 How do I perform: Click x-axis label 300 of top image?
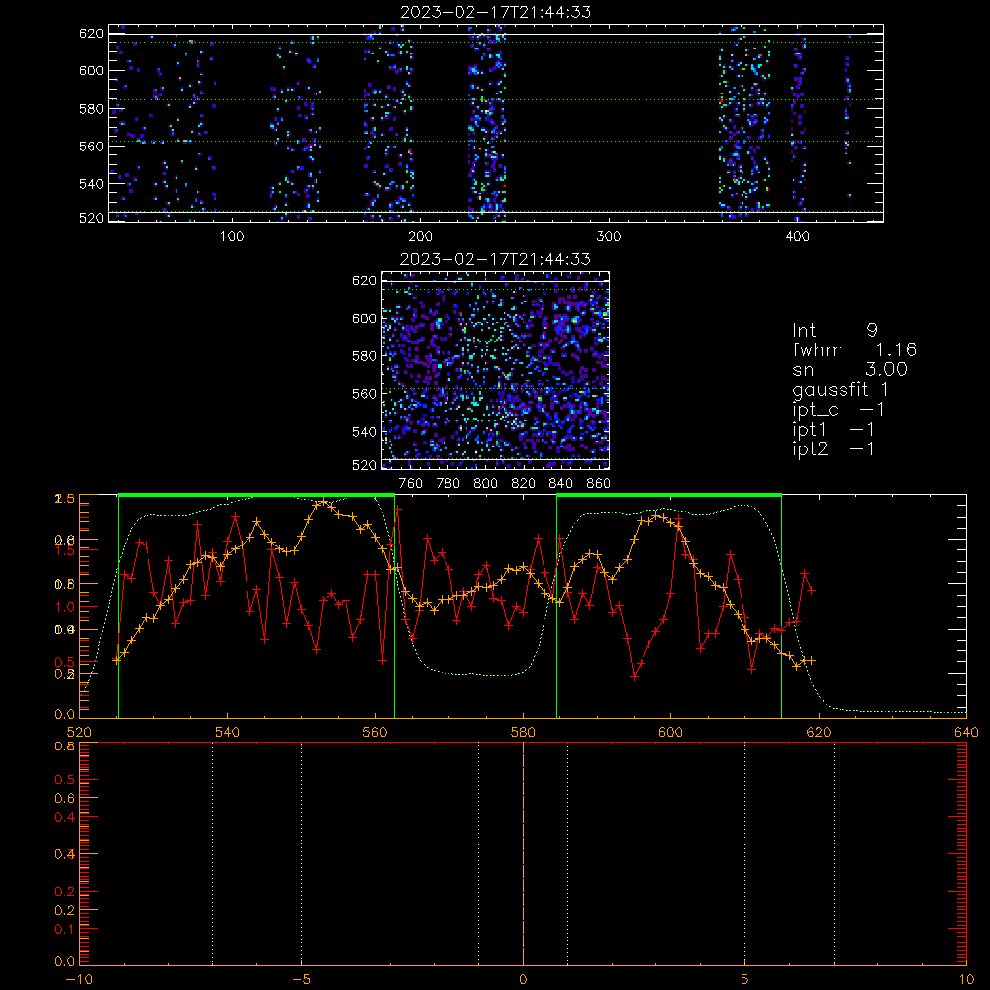[609, 237]
